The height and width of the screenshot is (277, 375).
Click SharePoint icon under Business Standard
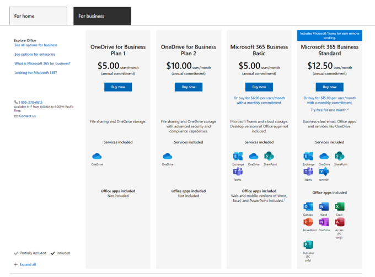click(340, 156)
